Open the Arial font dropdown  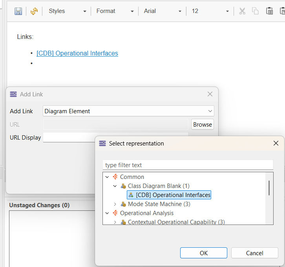coord(163,11)
